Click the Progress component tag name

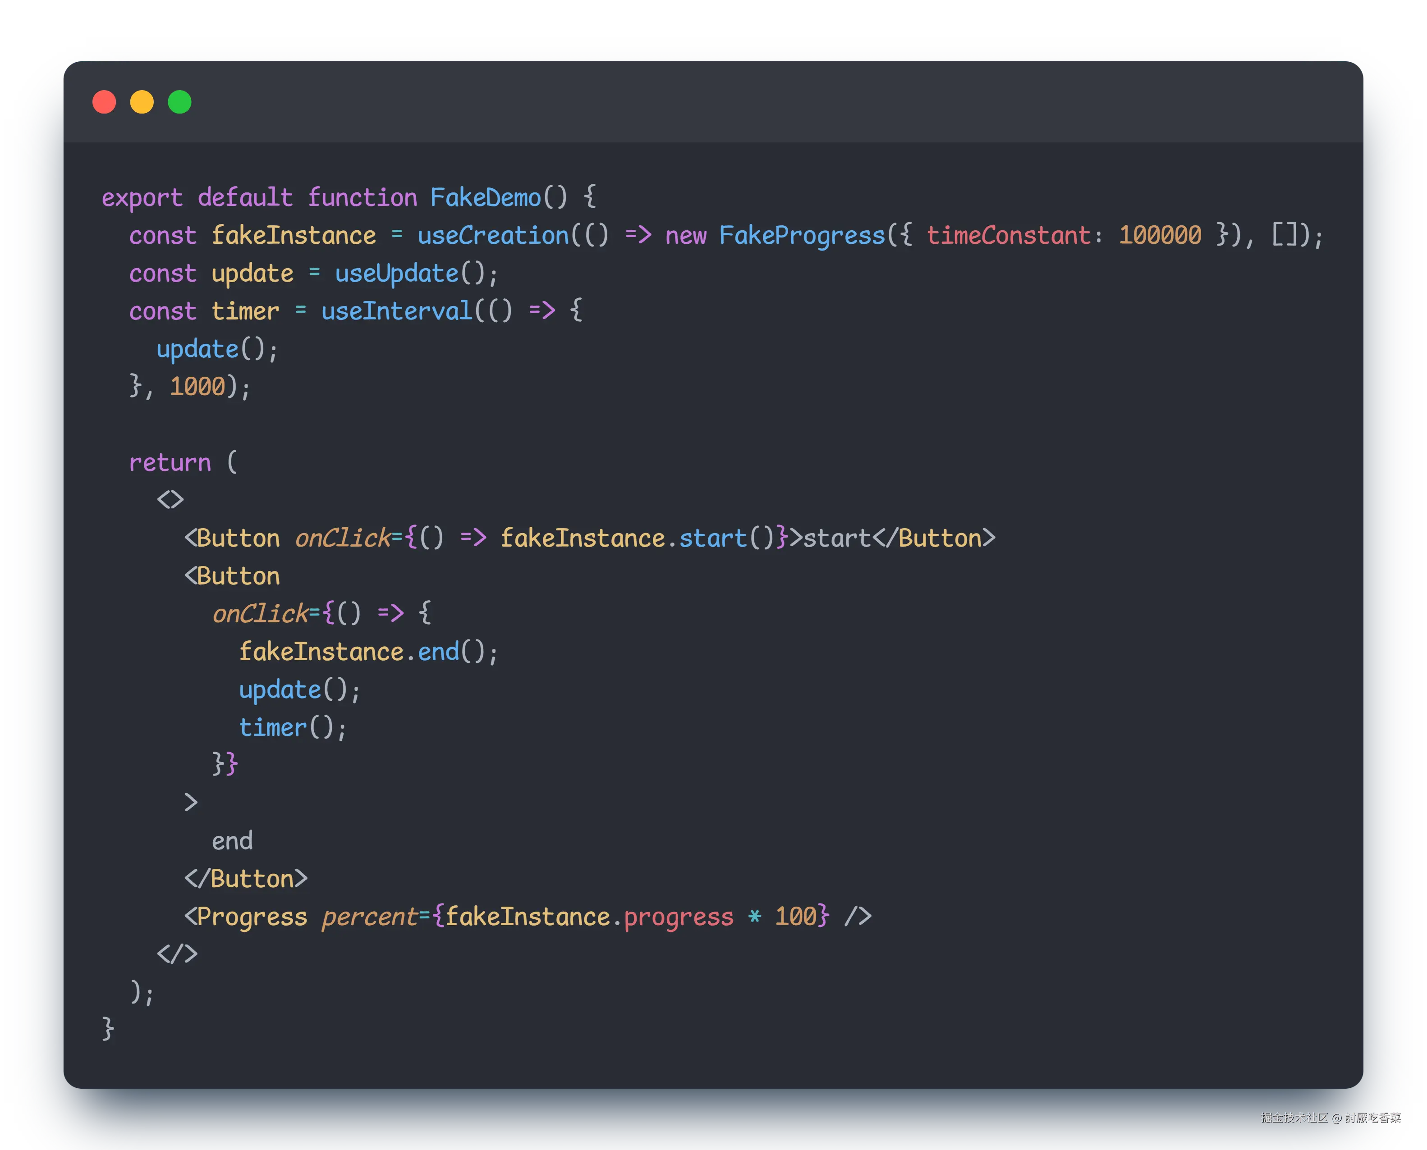pyautogui.click(x=252, y=917)
